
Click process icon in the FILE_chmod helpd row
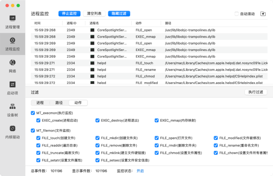click(92, 76)
